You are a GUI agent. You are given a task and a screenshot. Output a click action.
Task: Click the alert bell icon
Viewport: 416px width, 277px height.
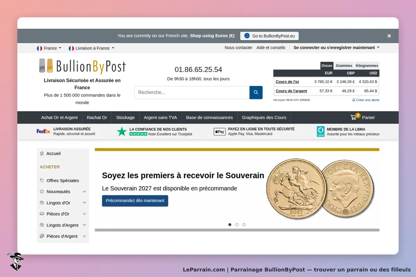tap(354, 100)
